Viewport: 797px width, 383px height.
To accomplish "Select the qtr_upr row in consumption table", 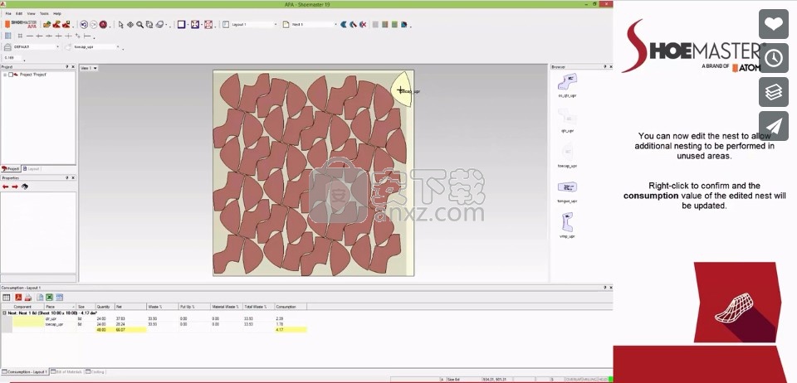I will (x=159, y=318).
